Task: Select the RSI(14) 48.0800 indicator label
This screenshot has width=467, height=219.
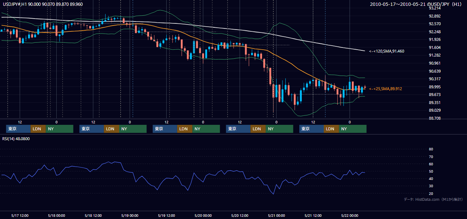Action: [16, 139]
